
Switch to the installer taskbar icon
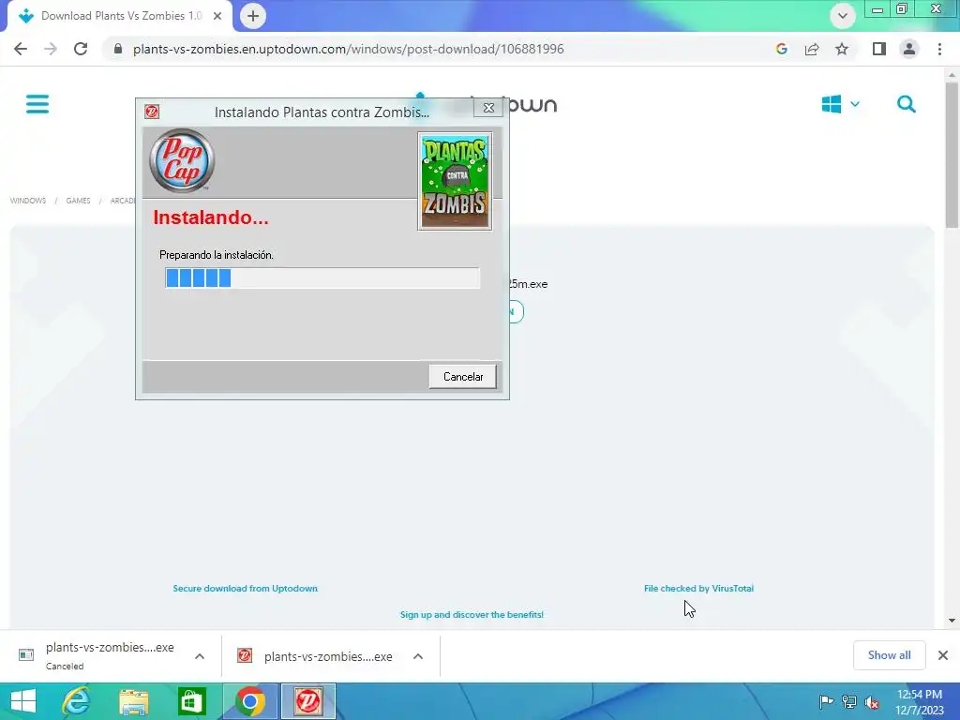pyautogui.click(x=307, y=701)
